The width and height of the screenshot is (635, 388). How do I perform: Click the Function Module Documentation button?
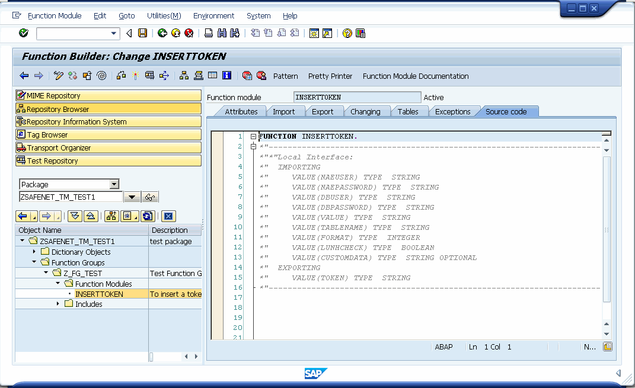pos(416,76)
